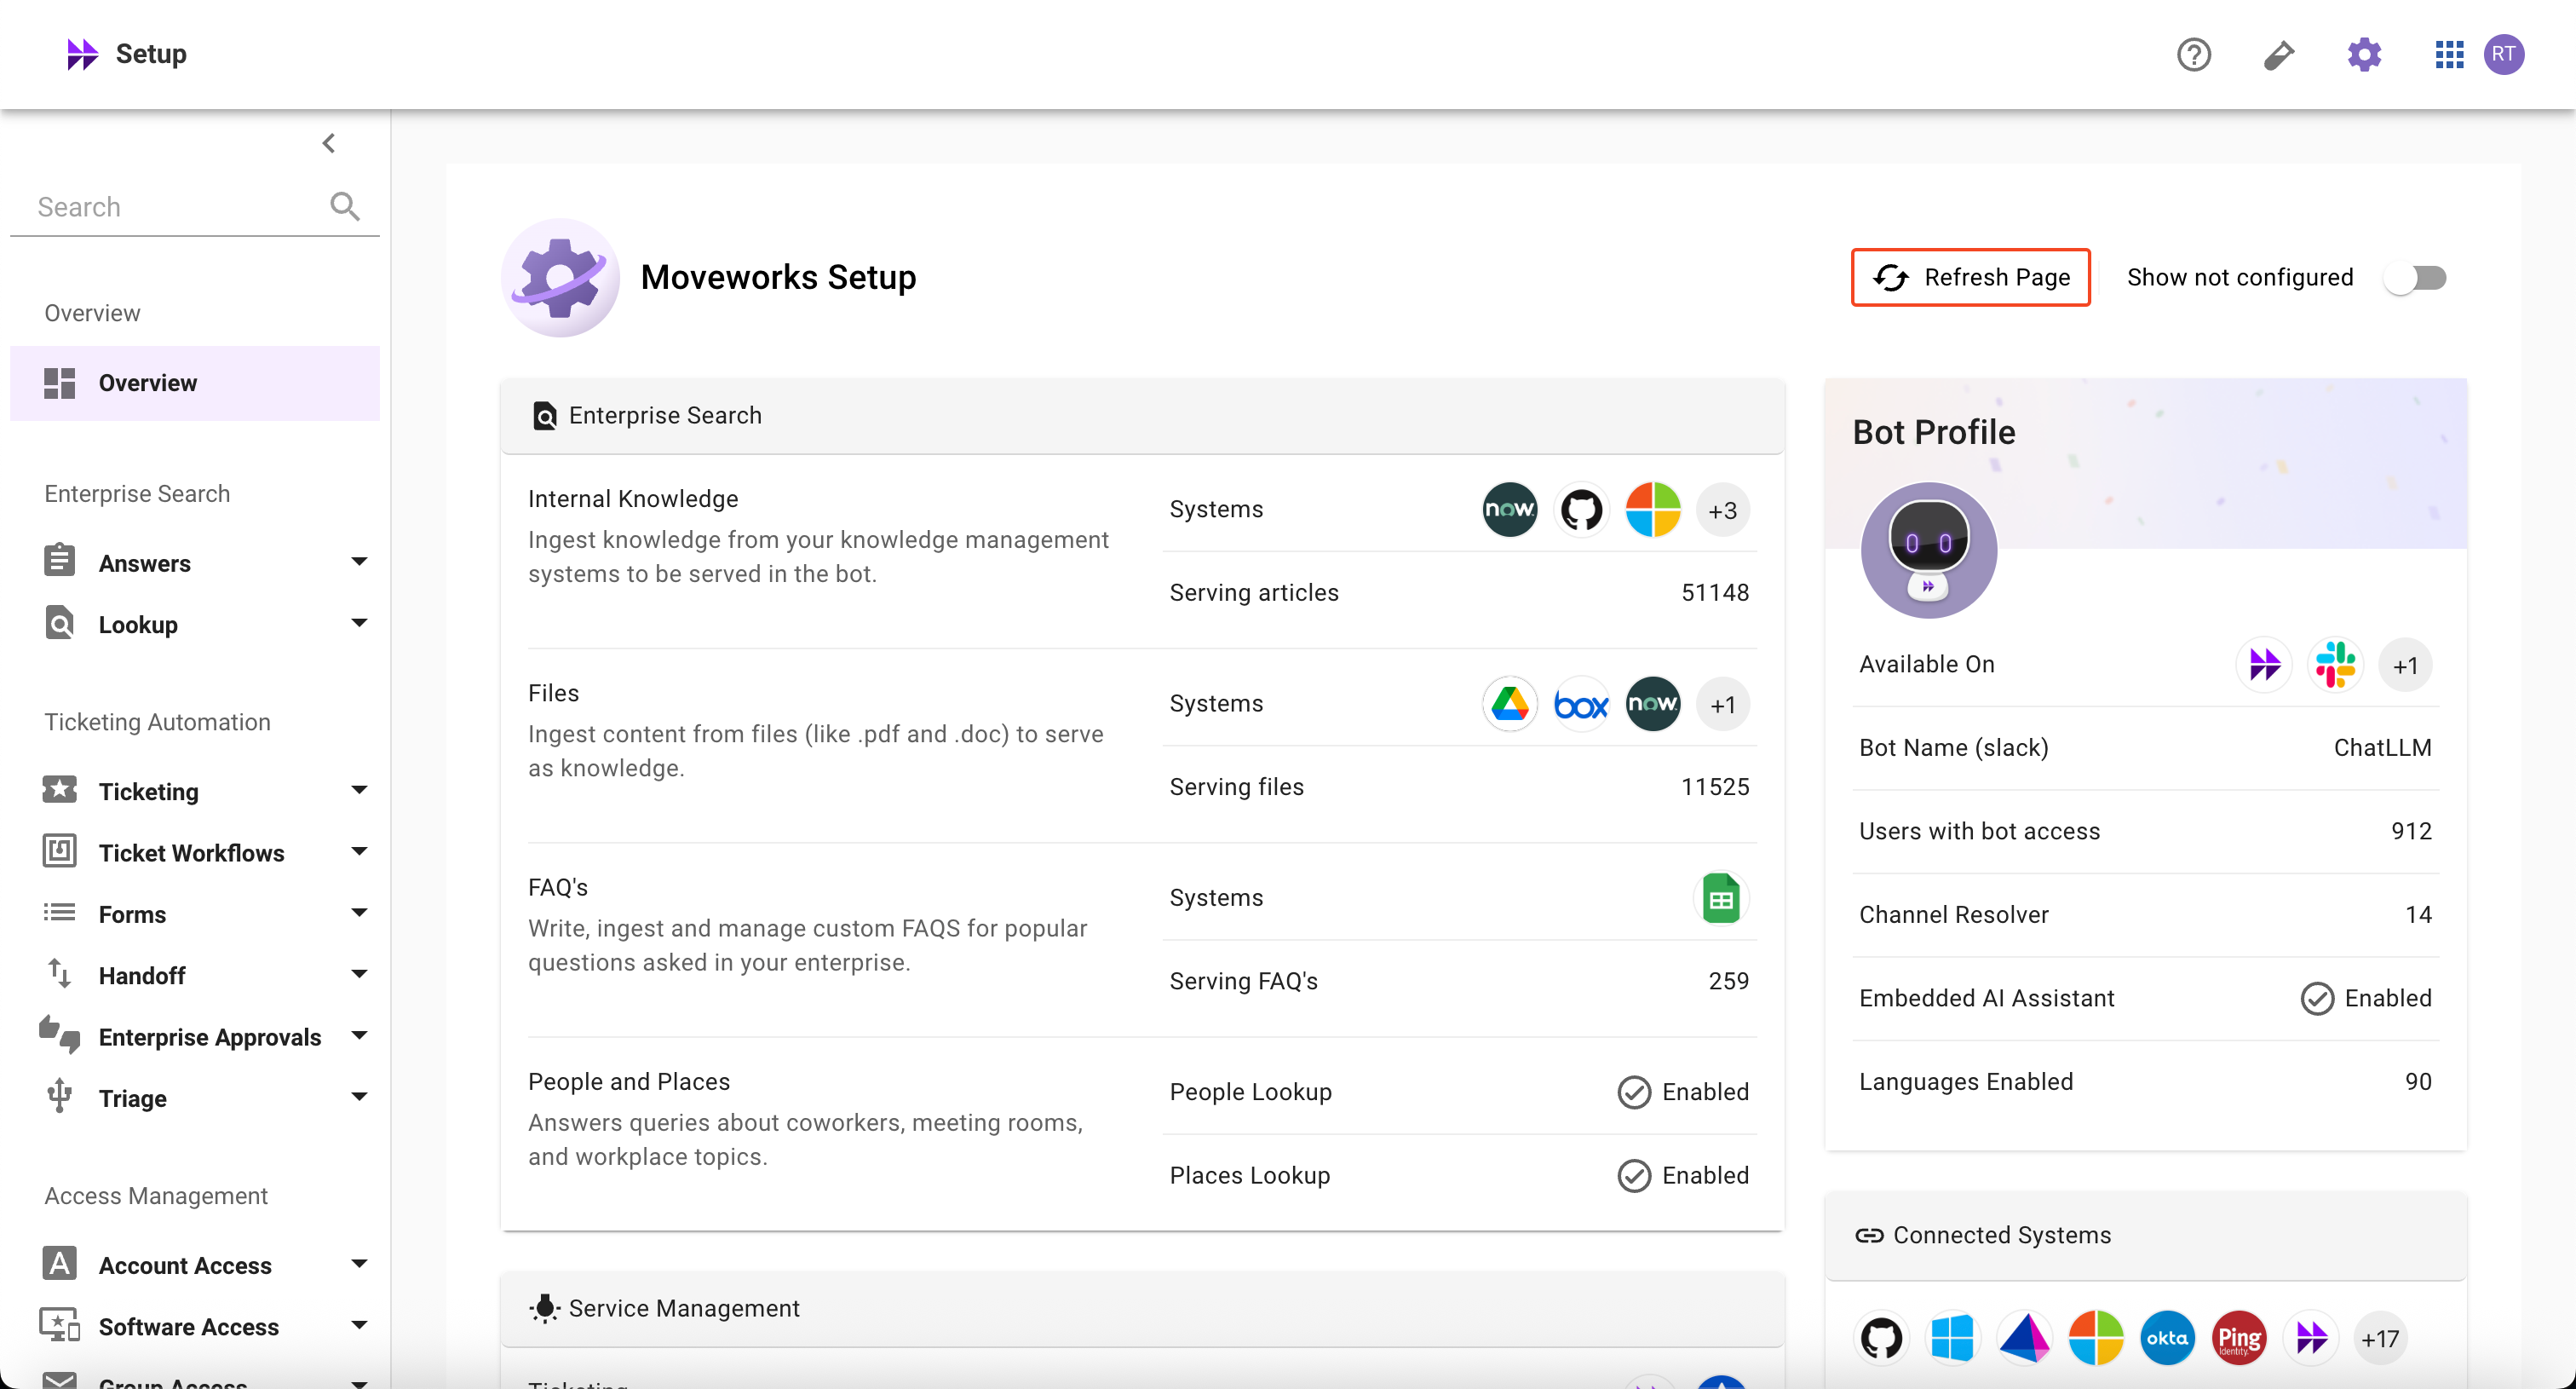
Task: Open the apps grid launcher icon
Action: [2449, 54]
